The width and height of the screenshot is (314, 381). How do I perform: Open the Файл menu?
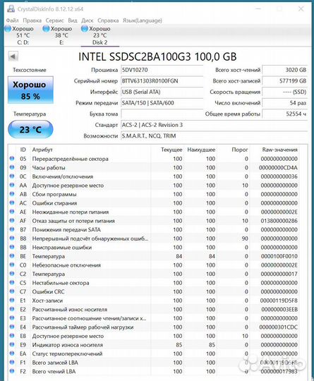tap(13, 20)
